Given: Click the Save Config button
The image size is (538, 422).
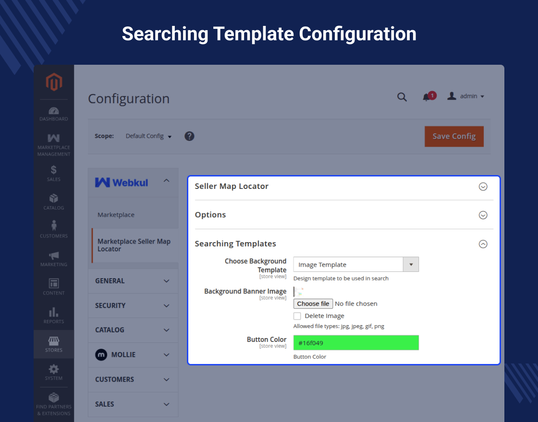Looking at the screenshot, I should [454, 136].
